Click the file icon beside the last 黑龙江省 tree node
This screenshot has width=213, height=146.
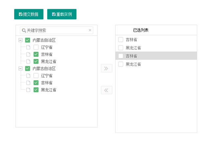(x=28, y=90)
